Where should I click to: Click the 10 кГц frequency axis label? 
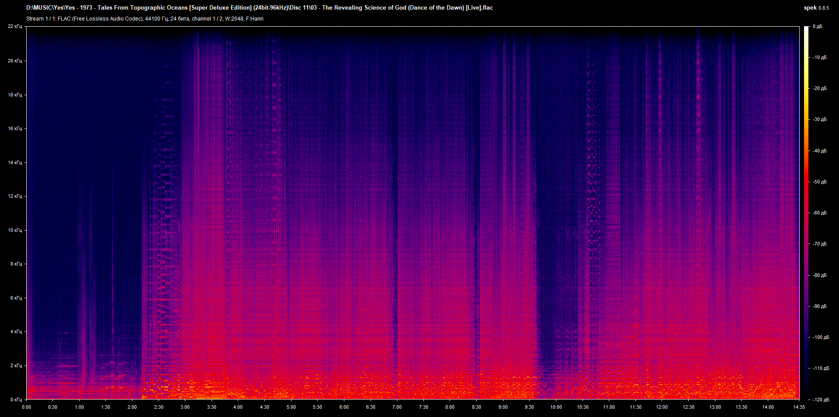click(x=15, y=230)
